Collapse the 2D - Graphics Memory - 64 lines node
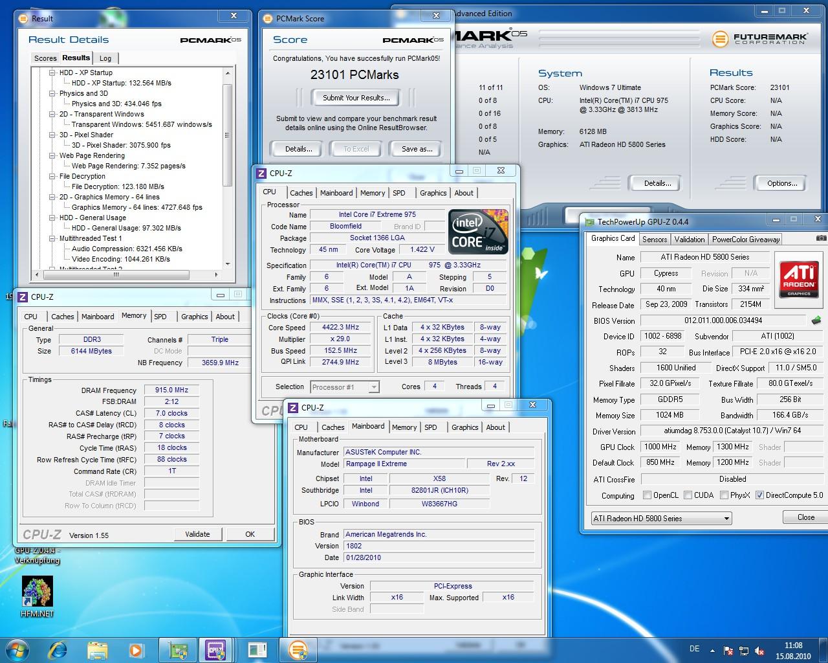Viewport: 828px width, 663px height. [52, 197]
